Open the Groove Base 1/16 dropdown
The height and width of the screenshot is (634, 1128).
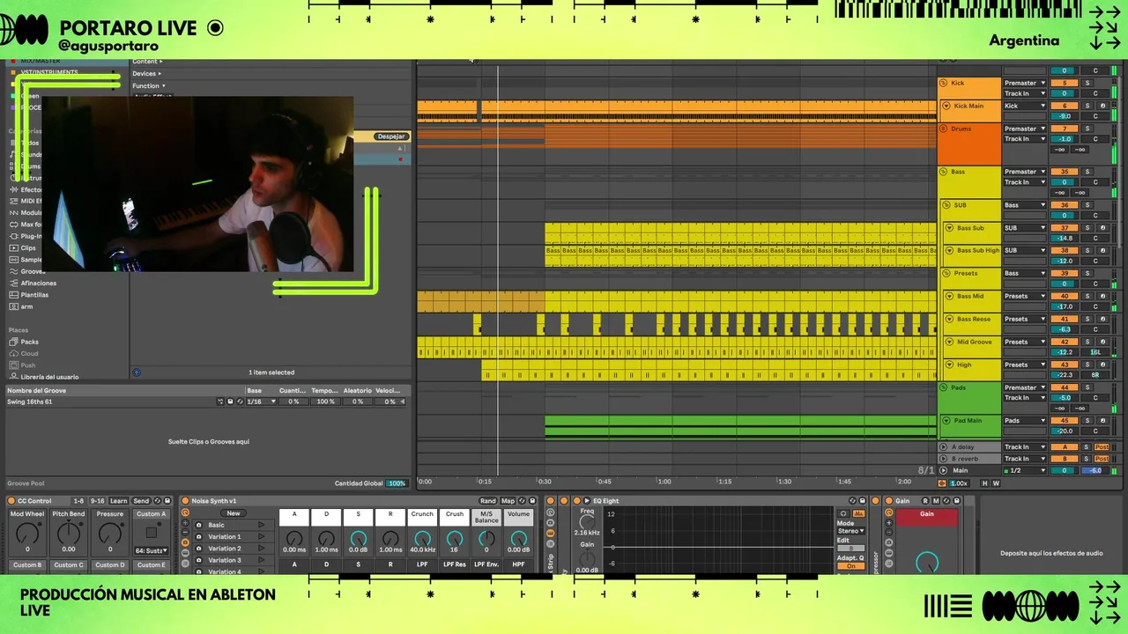[261, 402]
